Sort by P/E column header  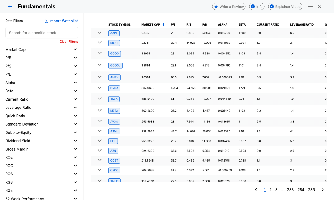tap(173, 24)
